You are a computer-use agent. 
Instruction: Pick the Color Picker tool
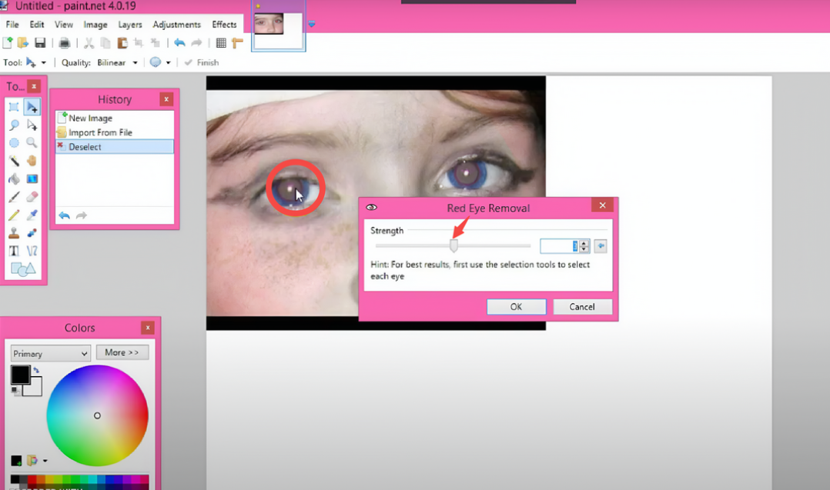tap(32, 214)
